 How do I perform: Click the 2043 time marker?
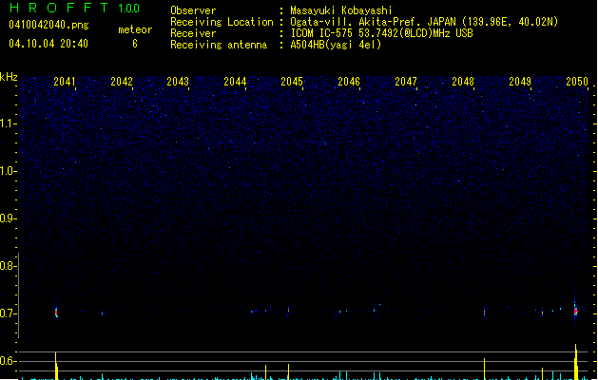178,82
